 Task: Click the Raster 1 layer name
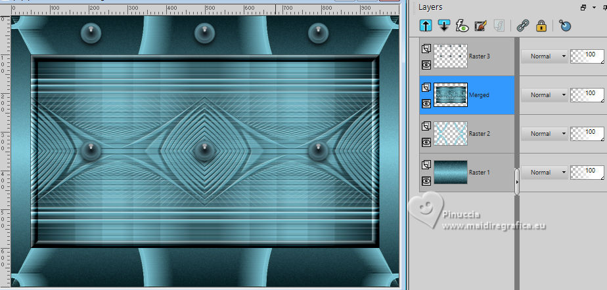[480, 173]
